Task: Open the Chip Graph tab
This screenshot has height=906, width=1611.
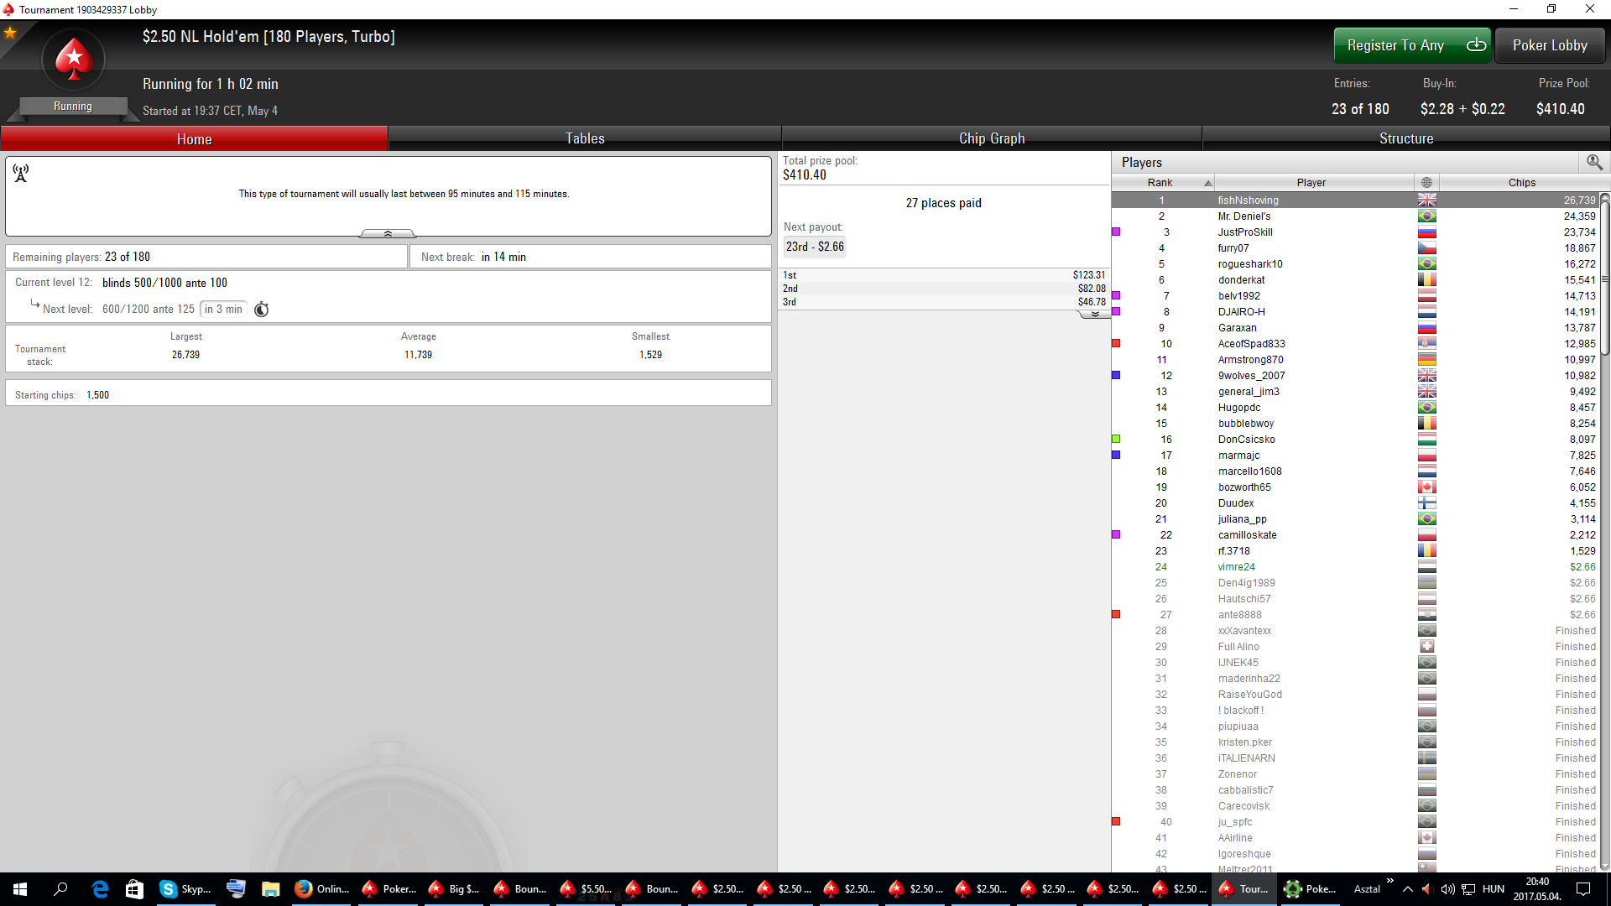Action: [992, 138]
